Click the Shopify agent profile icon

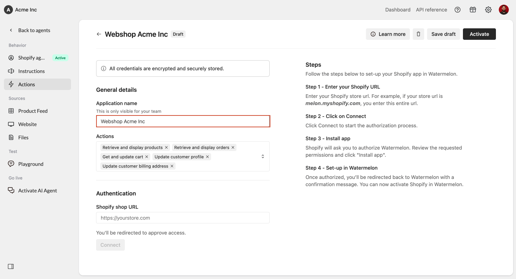pyautogui.click(x=11, y=58)
